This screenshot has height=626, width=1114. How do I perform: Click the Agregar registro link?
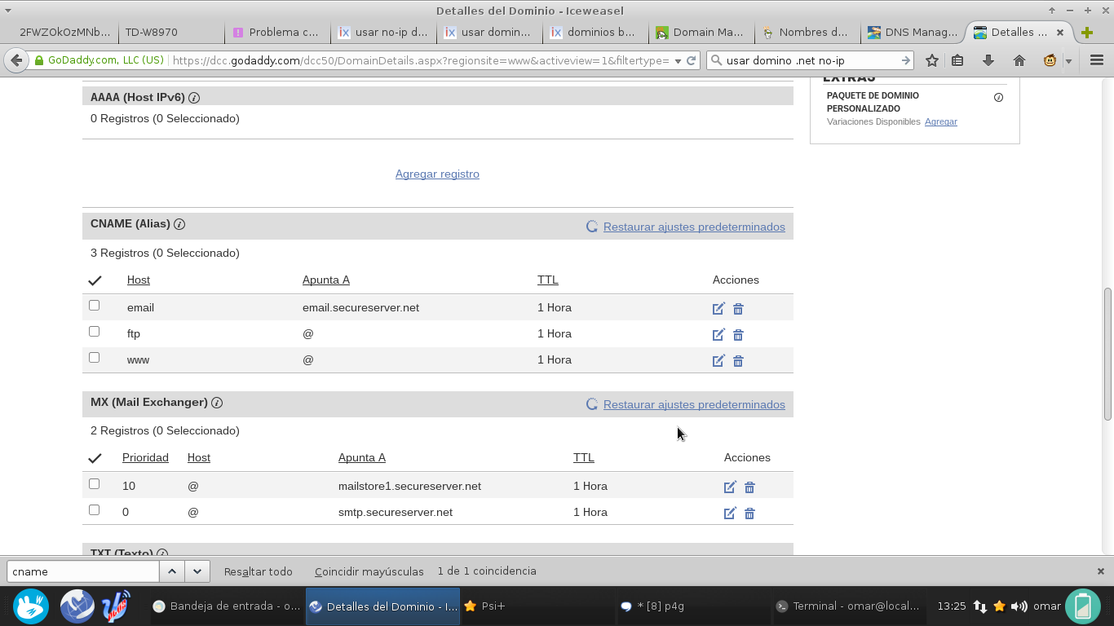pyautogui.click(x=437, y=174)
